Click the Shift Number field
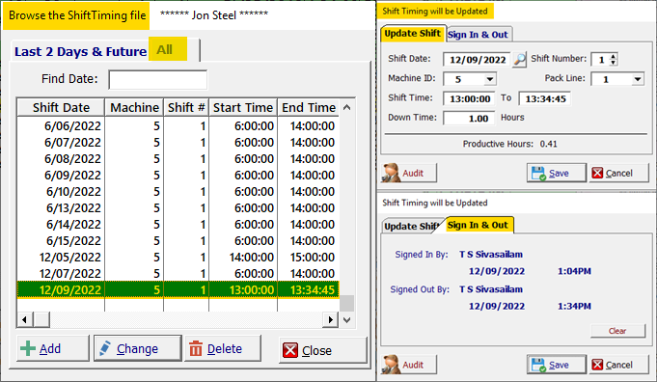Screen dimensions: 657x382 tap(600, 60)
